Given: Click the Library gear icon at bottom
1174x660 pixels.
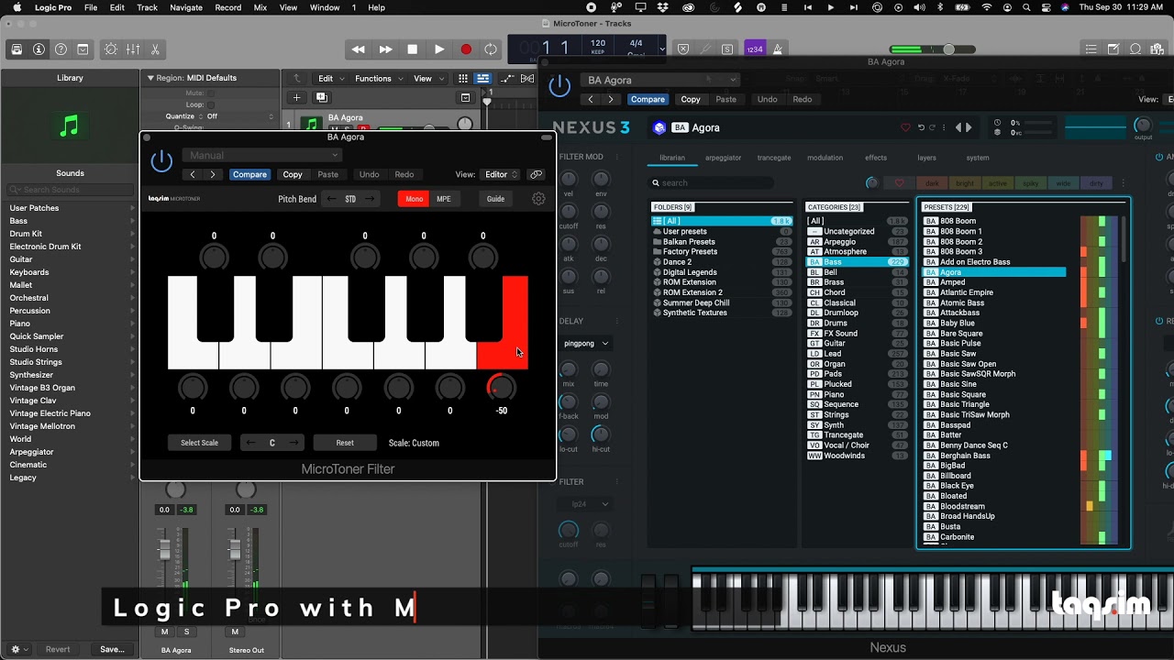Looking at the screenshot, I should coord(16,649).
